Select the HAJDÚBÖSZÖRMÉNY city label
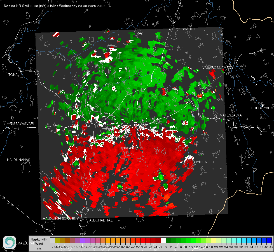 click(x=61, y=219)
